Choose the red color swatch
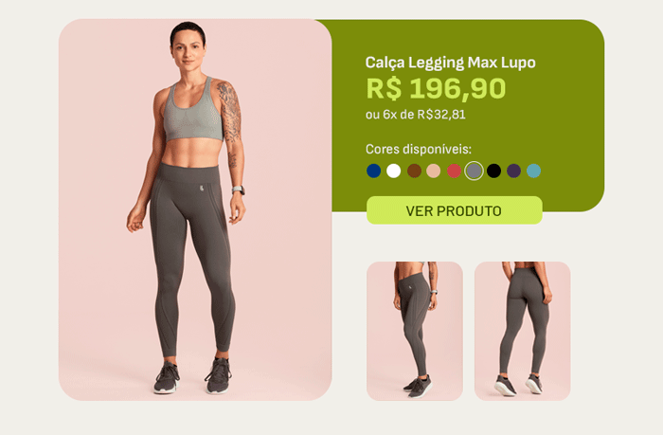 click(454, 171)
